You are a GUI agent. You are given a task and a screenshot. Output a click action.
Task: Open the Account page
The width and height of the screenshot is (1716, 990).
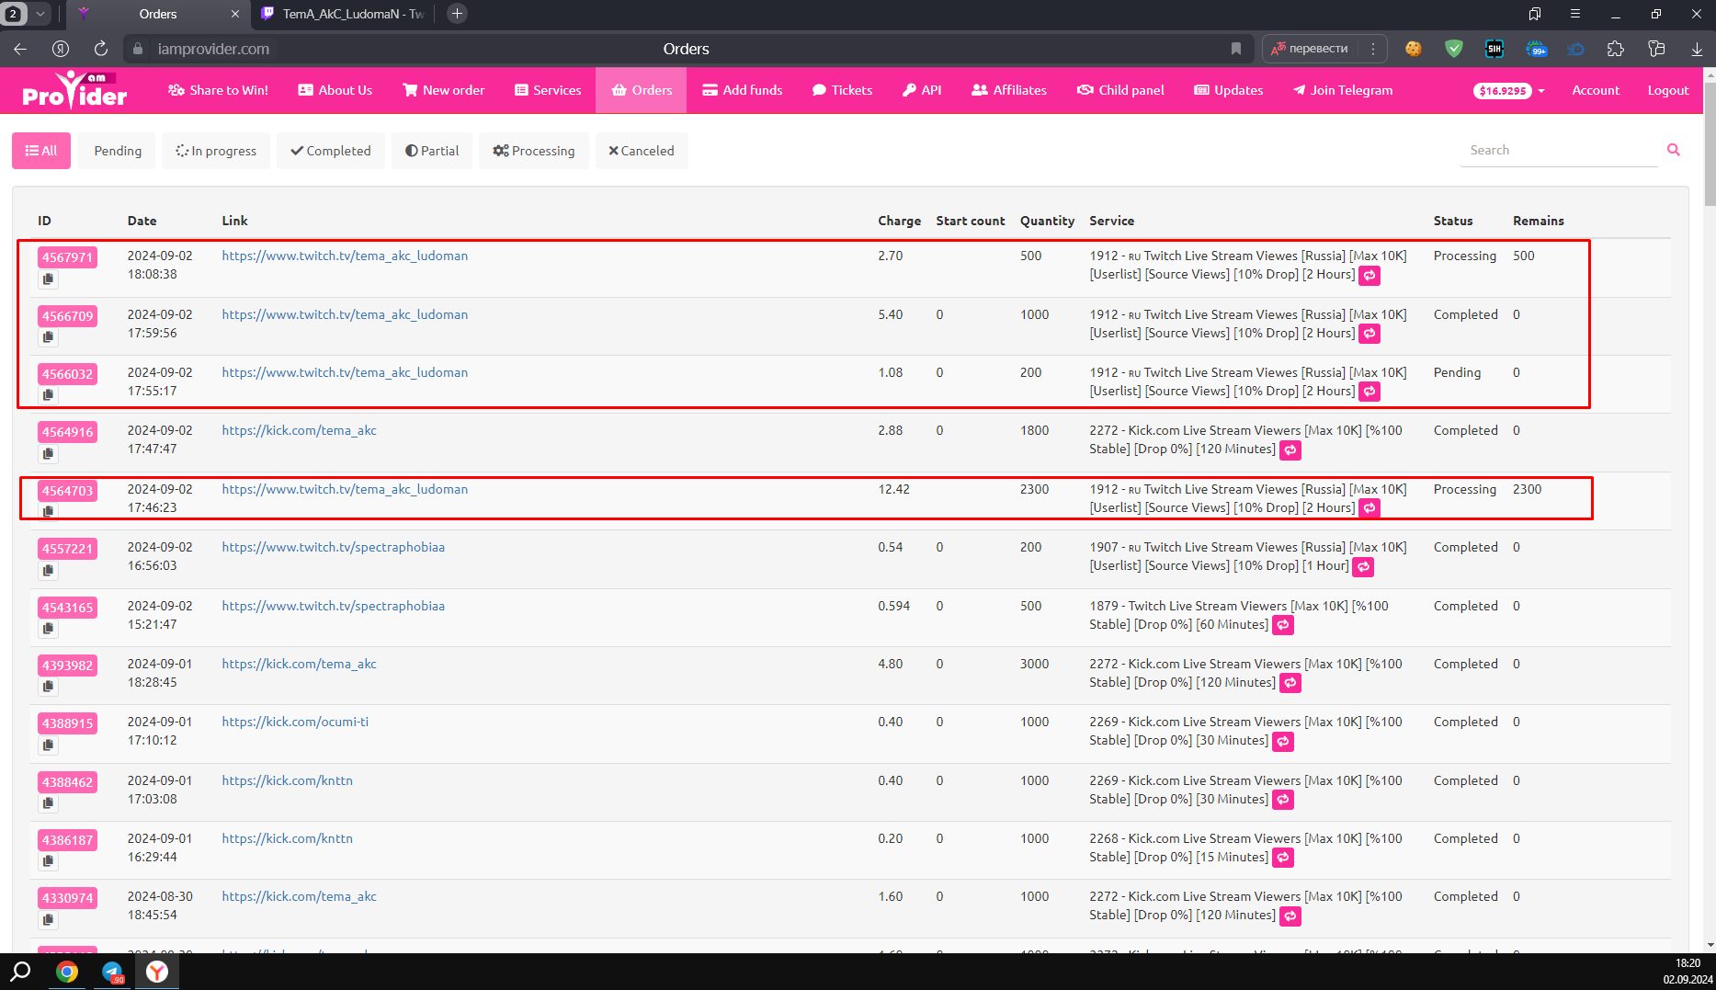1596,90
